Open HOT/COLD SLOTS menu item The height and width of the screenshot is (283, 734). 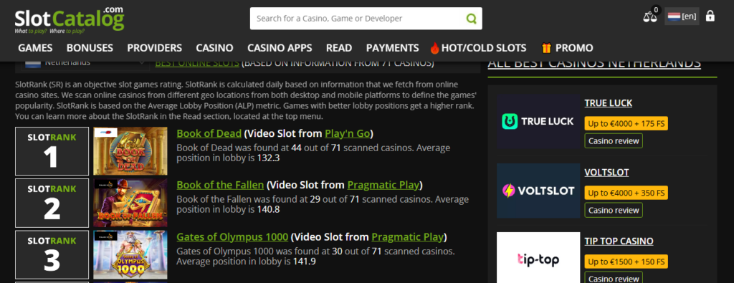484,48
